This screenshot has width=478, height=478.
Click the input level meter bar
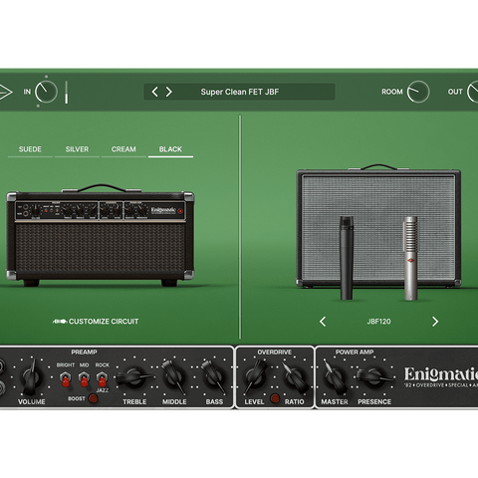point(67,92)
